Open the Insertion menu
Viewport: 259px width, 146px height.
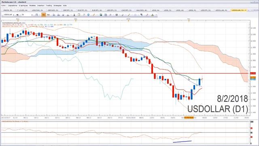tap(40, 5)
